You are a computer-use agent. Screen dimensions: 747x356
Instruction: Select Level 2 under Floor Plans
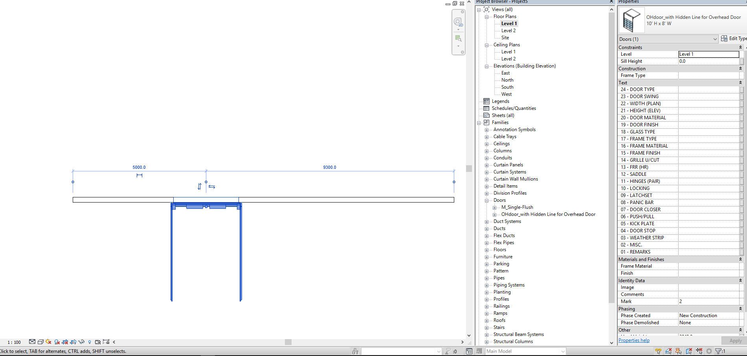pos(507,30)
